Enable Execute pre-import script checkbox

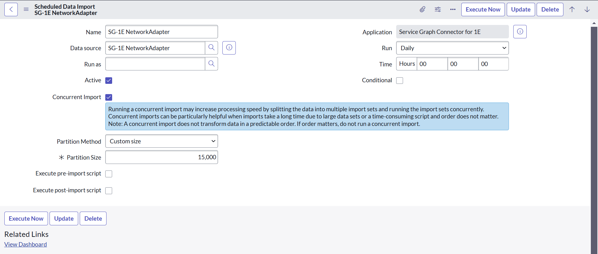[x=109, y=174]
